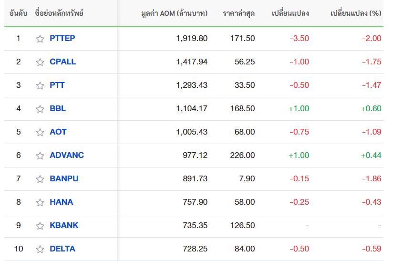This screenshot has height=261, width=393.
Task: Click the star icon beside BANPU
Action: click(x=40, y=179)
